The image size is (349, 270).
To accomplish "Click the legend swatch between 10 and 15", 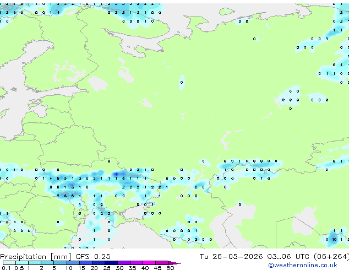I will pyautogui.click(x=73, y=263).
